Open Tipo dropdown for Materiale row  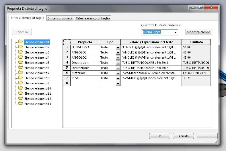tap(118, 73)
